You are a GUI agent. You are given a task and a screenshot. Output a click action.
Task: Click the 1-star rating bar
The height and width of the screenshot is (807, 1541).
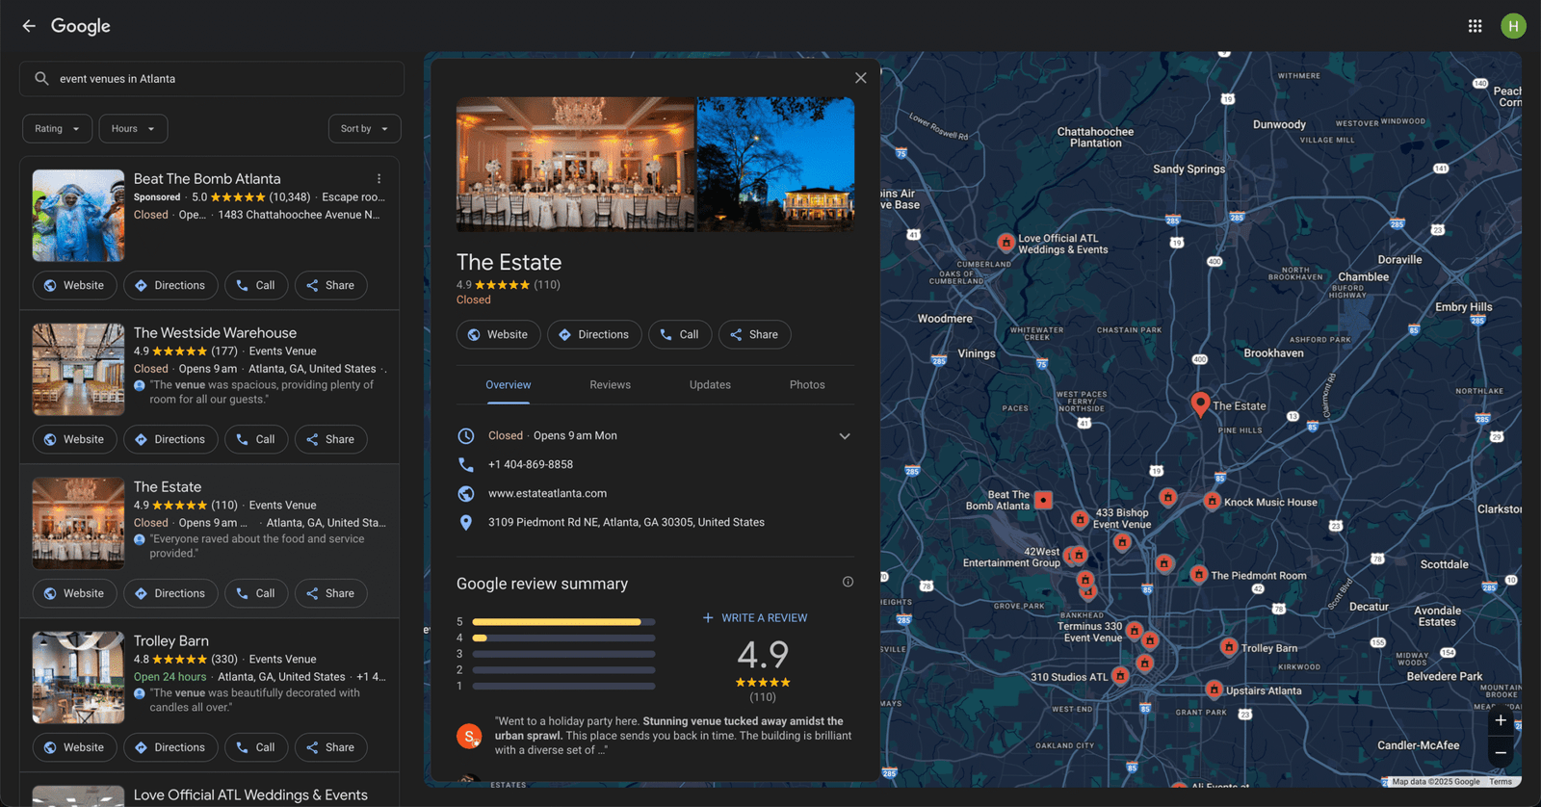[x=563, y=686]
